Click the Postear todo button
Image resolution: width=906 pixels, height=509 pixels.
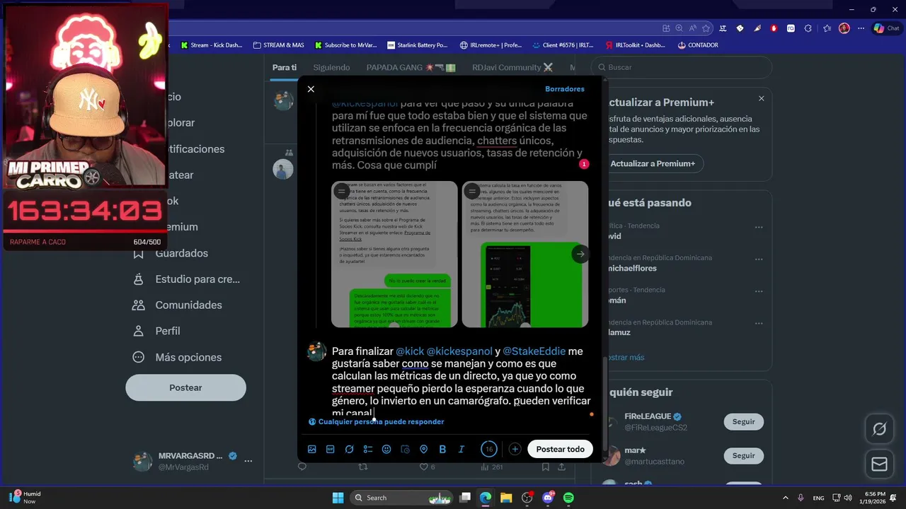click(560, 449)
